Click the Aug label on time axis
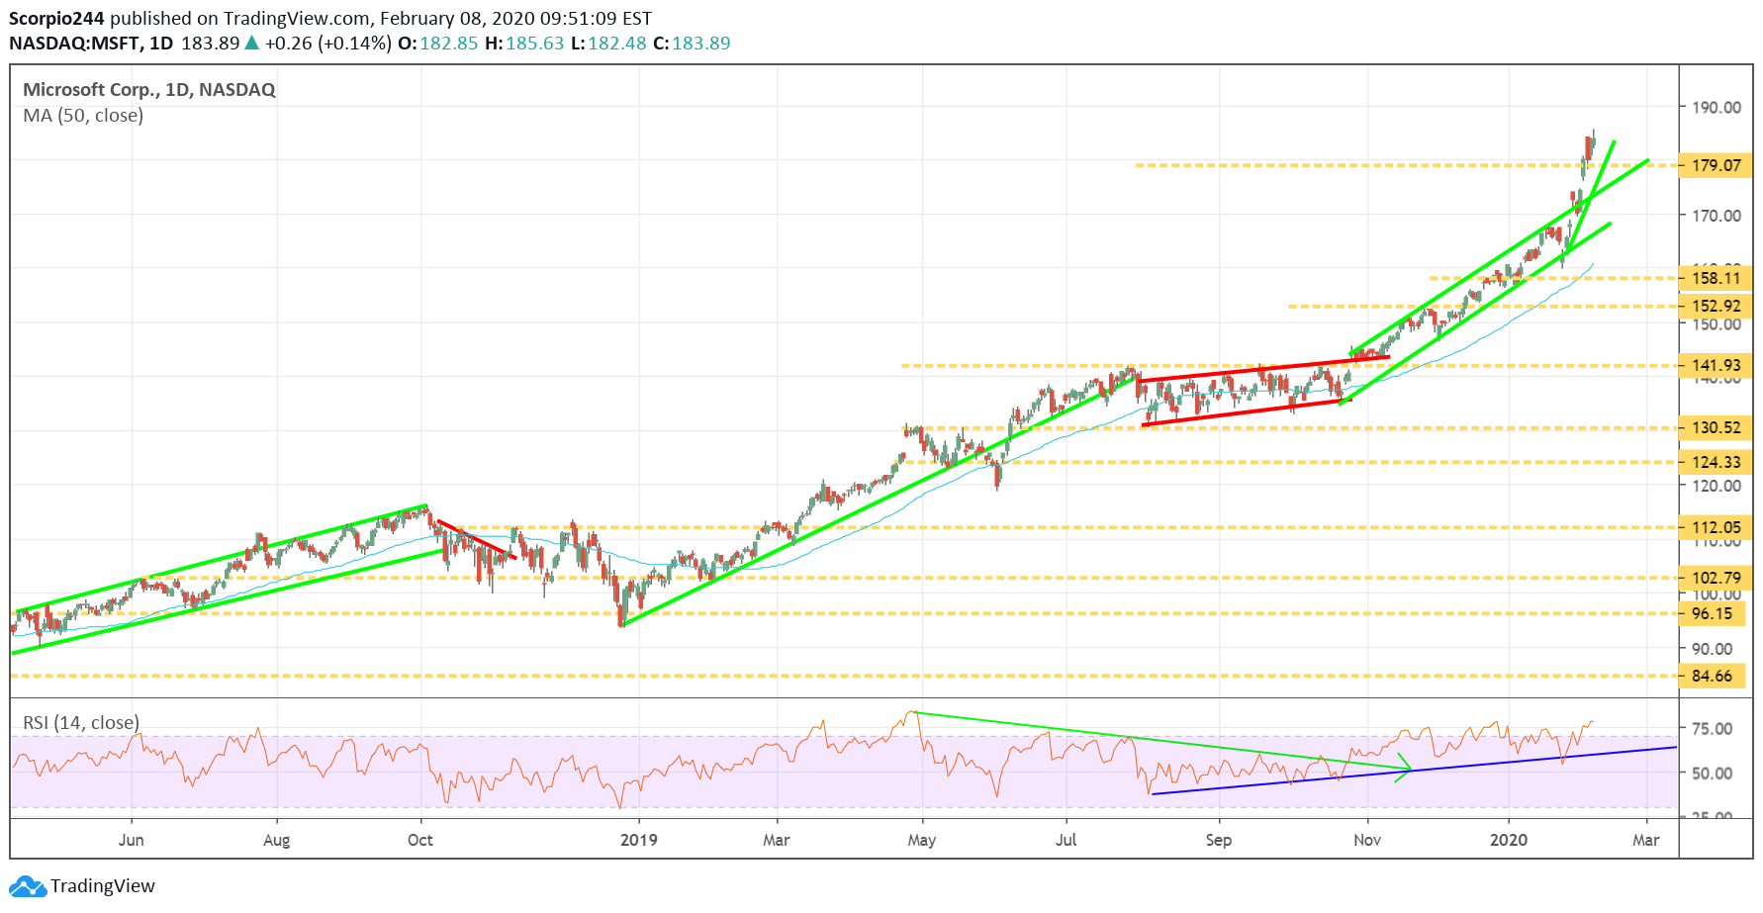This screenshot has height=913, width=1763. coord(277,840)
